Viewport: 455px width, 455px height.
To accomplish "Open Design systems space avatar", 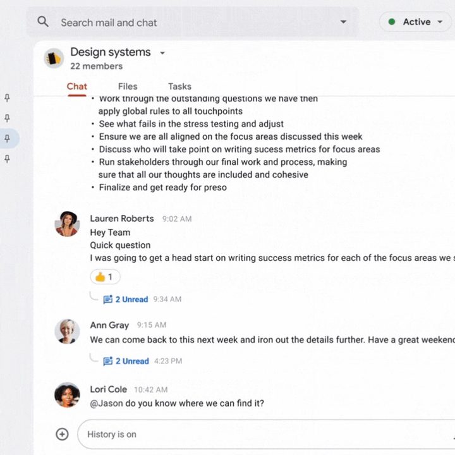I will 54,58.
